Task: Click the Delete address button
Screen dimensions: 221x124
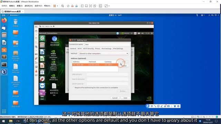Action: point(124,66)
